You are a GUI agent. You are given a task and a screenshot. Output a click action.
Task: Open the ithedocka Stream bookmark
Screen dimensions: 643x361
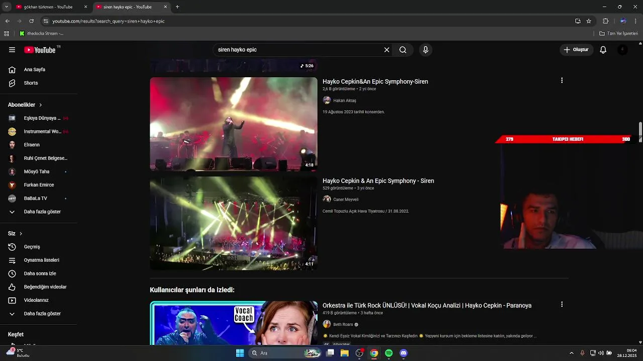pyautogui.click(x=41, y=34)
